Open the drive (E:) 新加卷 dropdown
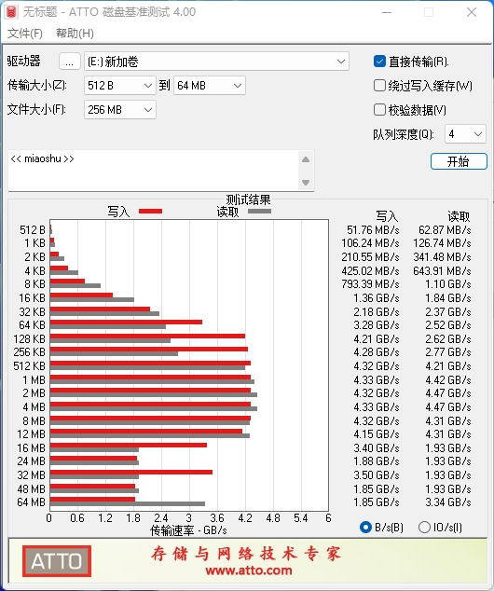Viewport: 494px width, 591px height. pos(216,62)
